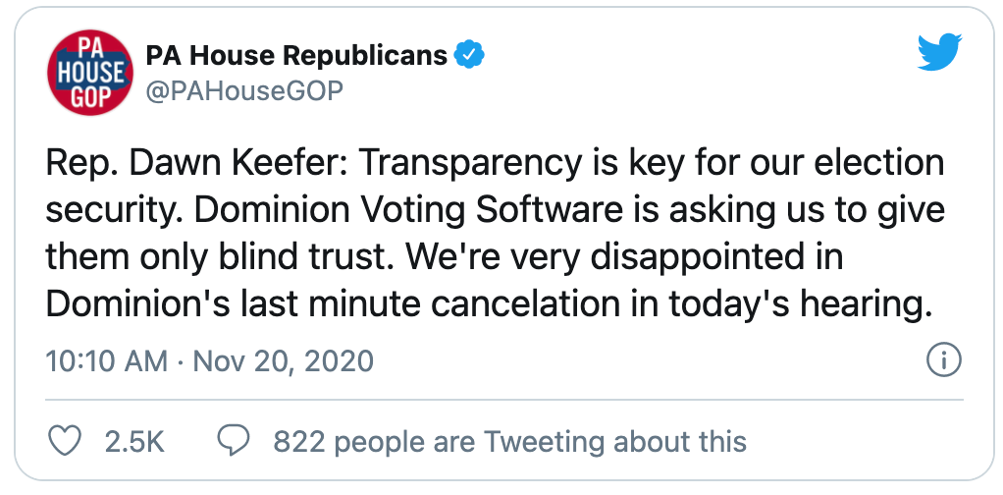Open '822 people are Tweeting about this'
The image size is (1003, 495).
(509, 442)
